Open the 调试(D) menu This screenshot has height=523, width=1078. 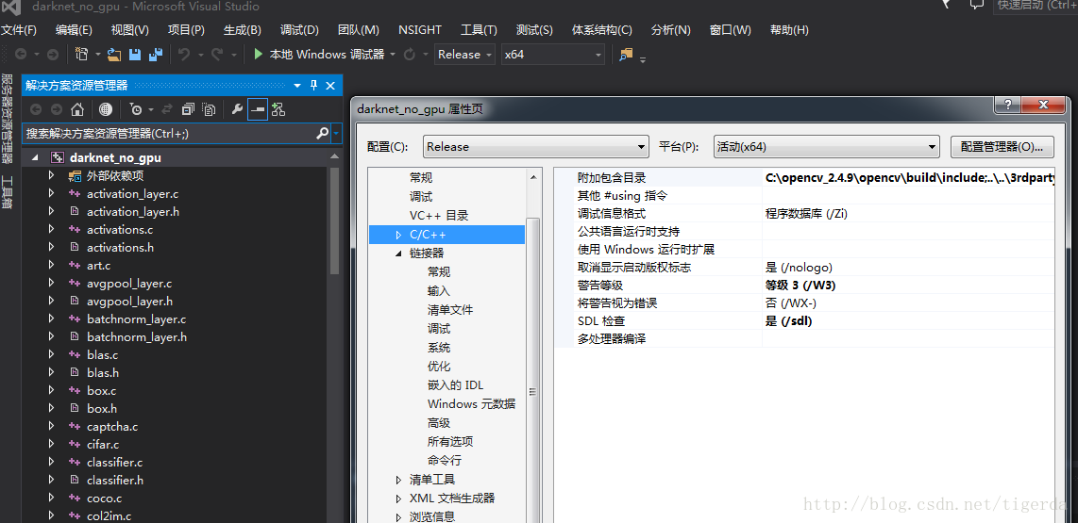tap(299, 29)
